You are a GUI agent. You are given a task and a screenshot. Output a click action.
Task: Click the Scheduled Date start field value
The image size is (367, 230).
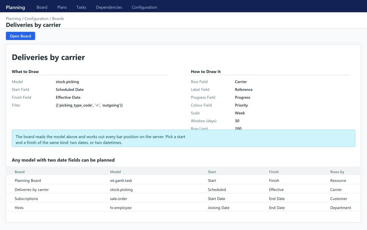(x=69, y=90)
